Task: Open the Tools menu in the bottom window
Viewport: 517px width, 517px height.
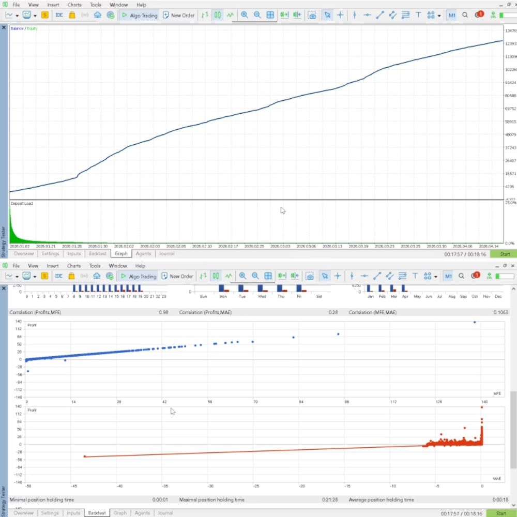Action: (95, 266)
